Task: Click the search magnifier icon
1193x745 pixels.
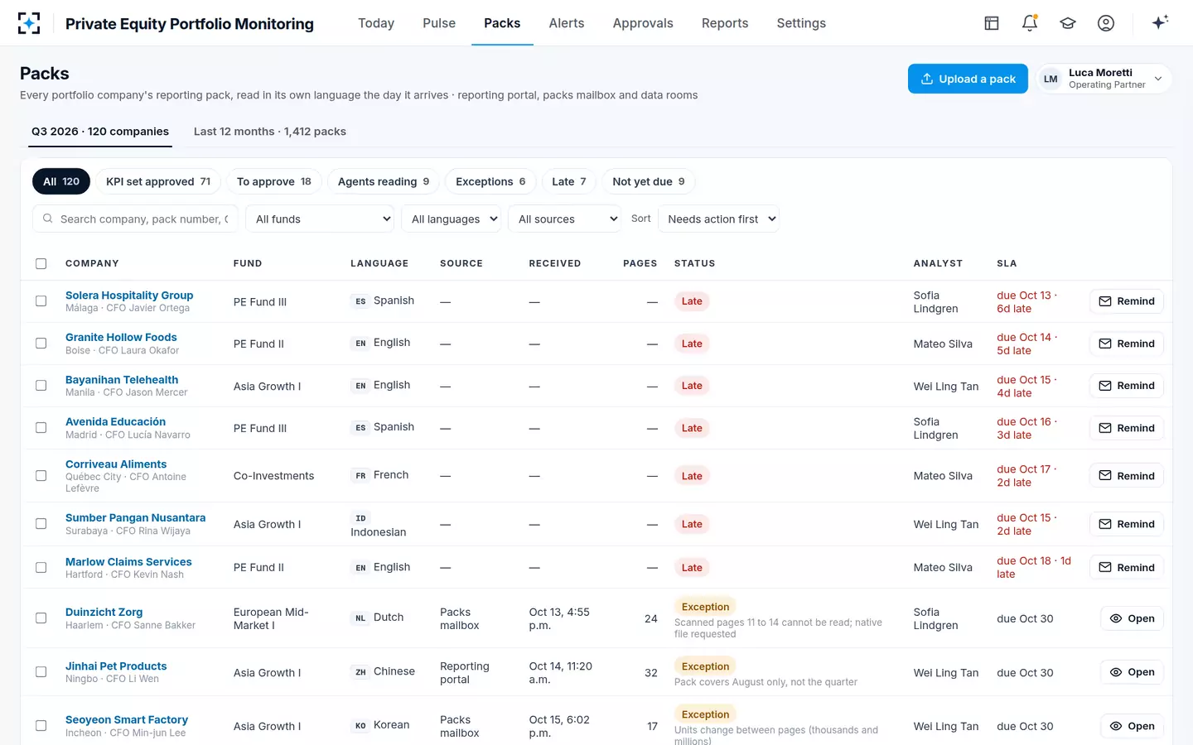Action: pos(48,219)
